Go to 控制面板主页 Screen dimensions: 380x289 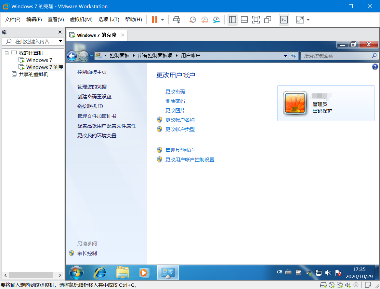coord(92,72)
